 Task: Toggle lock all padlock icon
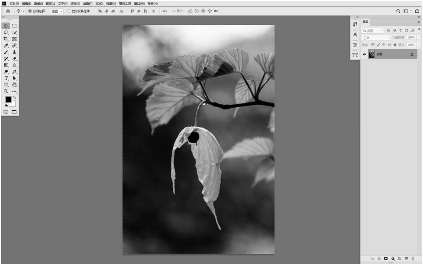pos(395,45)
